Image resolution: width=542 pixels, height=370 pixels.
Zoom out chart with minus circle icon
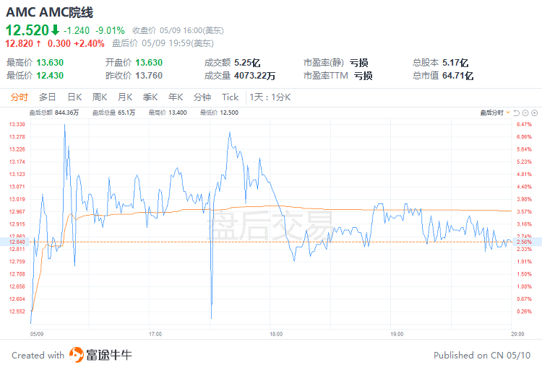tap(525, 113)
